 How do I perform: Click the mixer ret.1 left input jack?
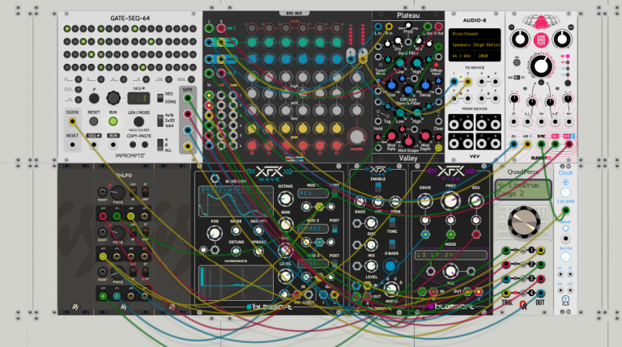tap(209, 28)
